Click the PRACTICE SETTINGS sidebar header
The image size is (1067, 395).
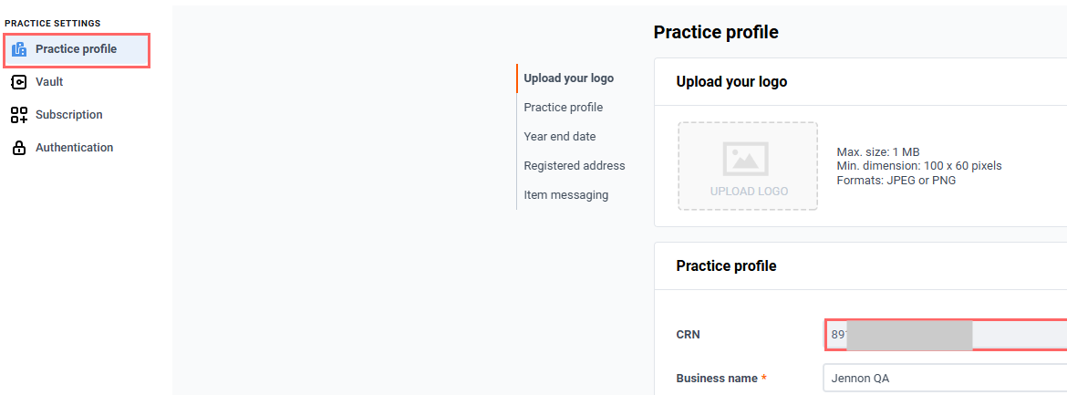53,23
